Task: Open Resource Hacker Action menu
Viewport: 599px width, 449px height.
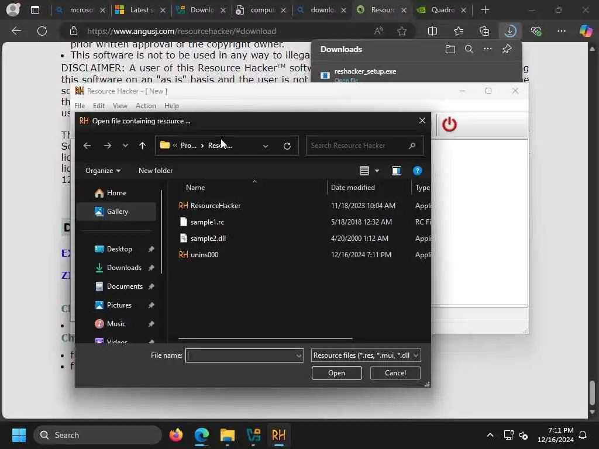Action: coord(146,106)
